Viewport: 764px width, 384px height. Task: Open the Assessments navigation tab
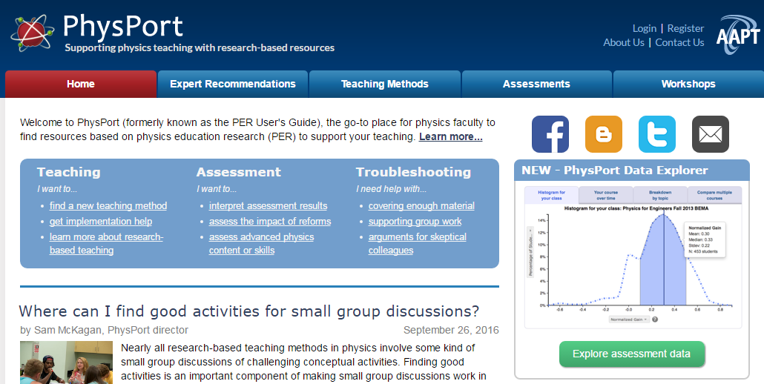point(536,84)
